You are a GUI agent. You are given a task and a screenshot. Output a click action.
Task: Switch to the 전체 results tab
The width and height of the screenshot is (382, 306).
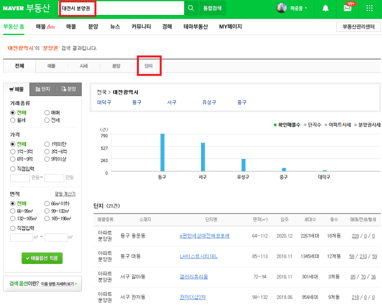coord(20,66)
